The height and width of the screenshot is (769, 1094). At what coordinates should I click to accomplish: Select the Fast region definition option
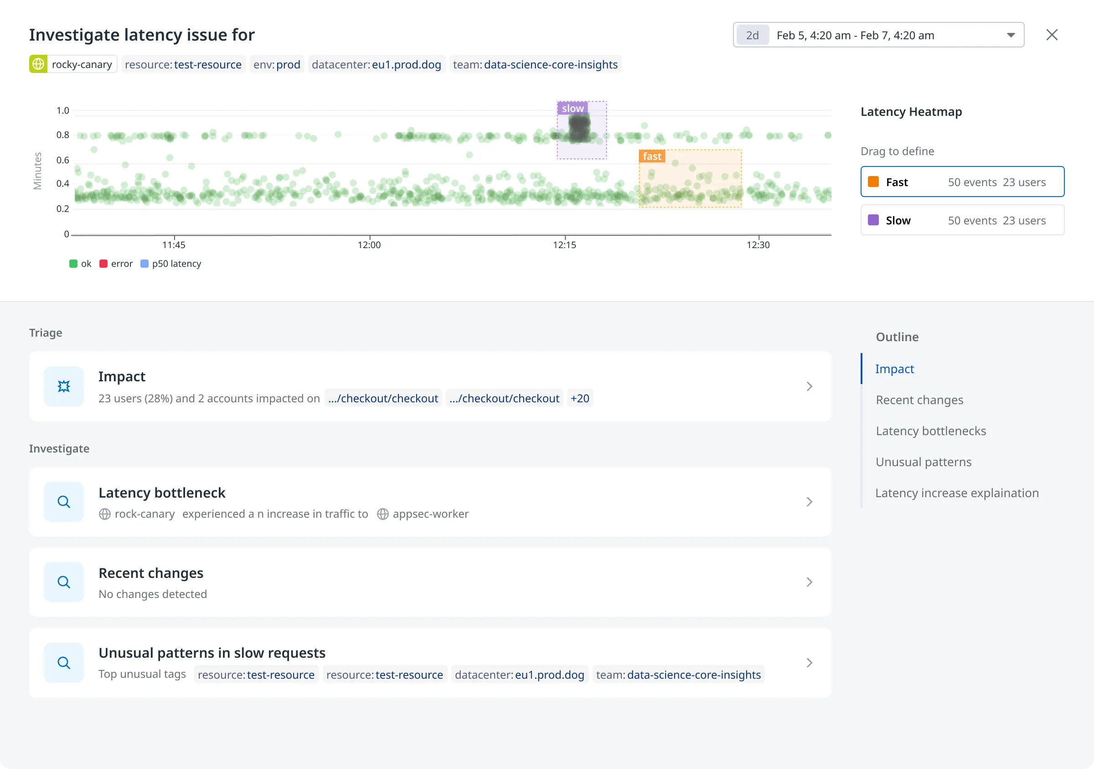(x=962, y=182)
